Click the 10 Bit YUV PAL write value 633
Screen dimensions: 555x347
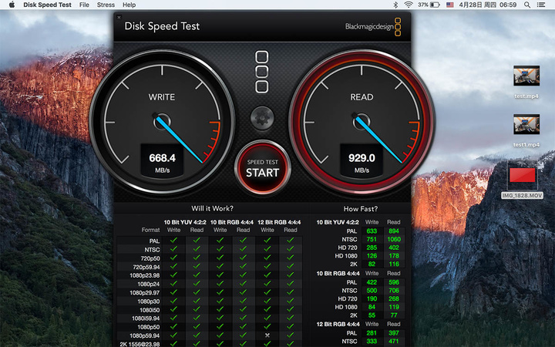[372, 231]
